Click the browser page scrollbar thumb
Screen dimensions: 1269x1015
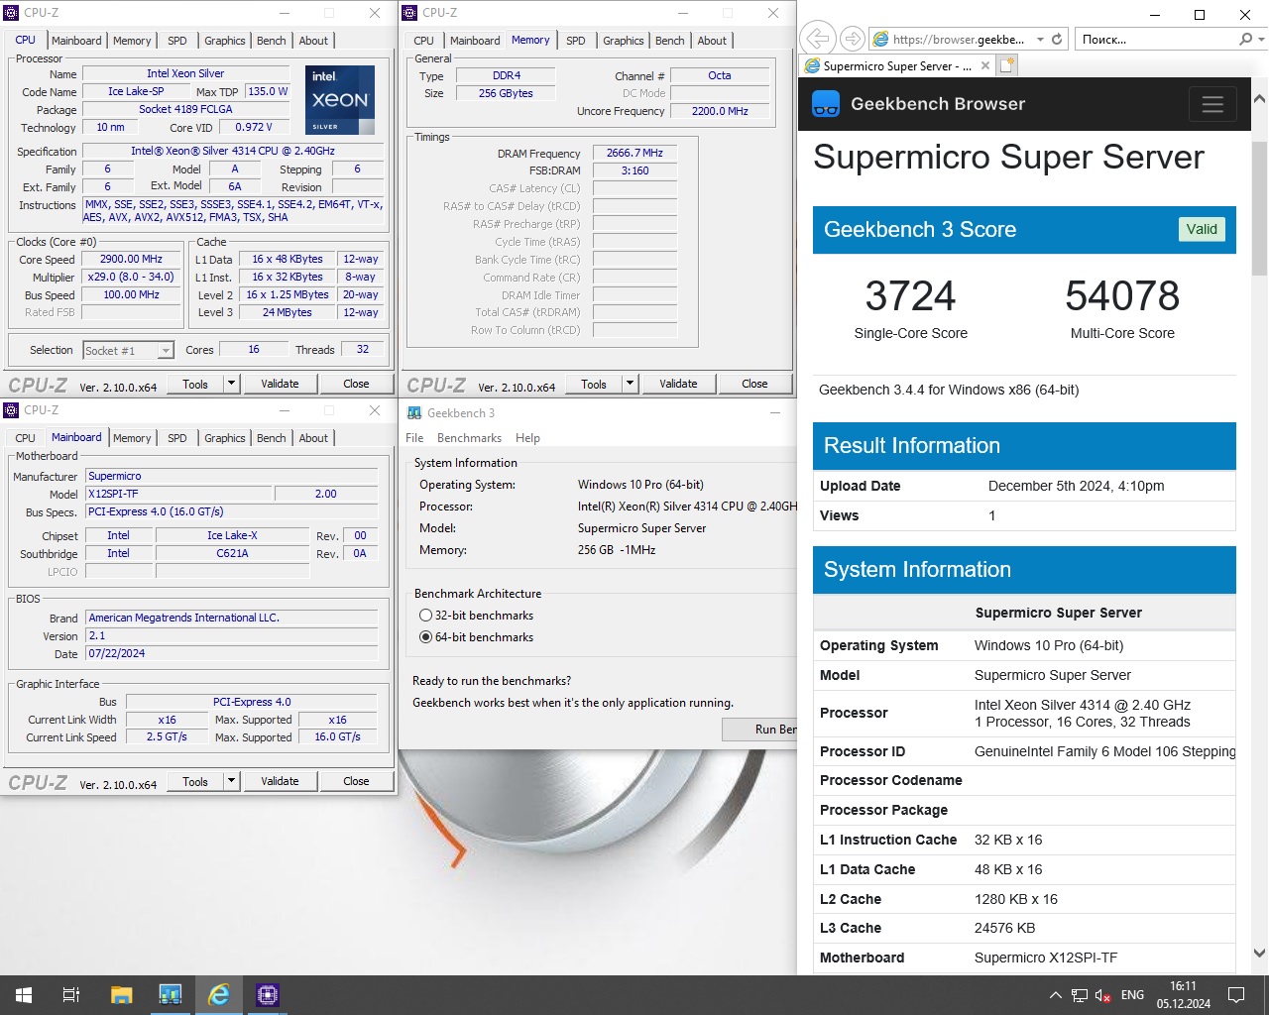click(x=1259, y=208)
